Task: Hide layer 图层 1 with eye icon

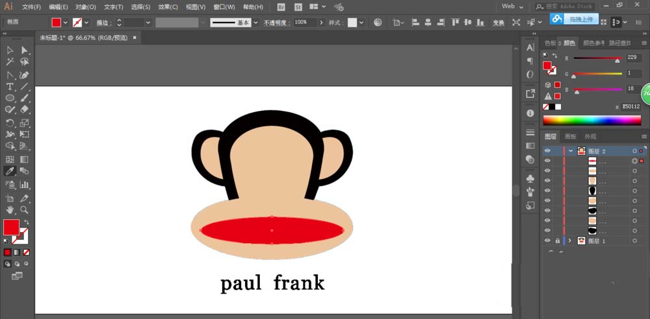Action: point(547,241)
